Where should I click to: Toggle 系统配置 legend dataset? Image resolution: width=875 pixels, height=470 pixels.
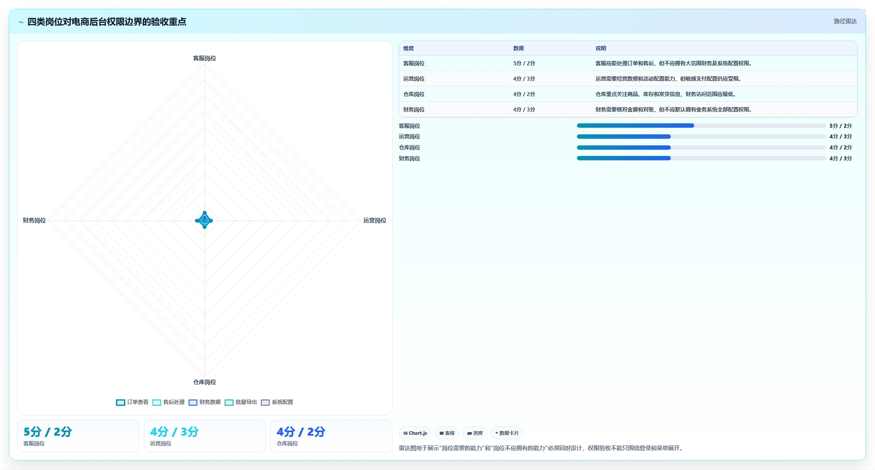tap(277, 402)
